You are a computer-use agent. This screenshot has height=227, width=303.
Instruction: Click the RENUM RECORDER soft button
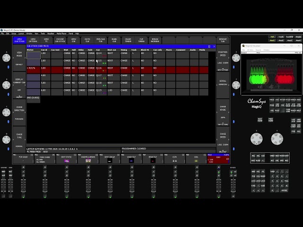point(155,40)
